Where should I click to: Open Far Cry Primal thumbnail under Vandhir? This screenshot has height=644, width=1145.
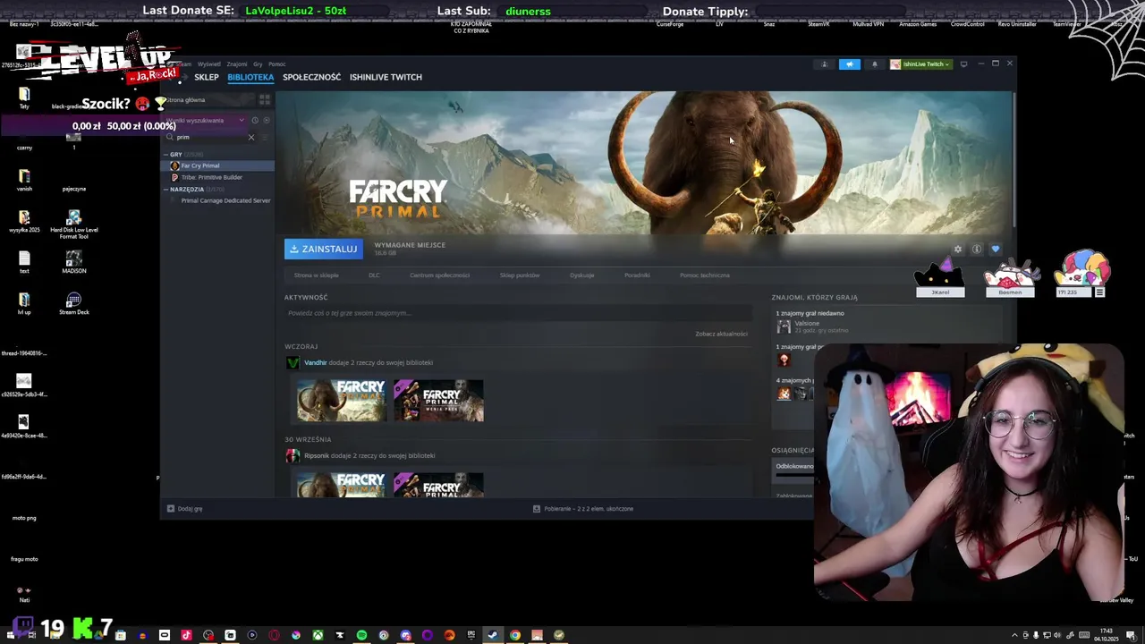[342, 400]
